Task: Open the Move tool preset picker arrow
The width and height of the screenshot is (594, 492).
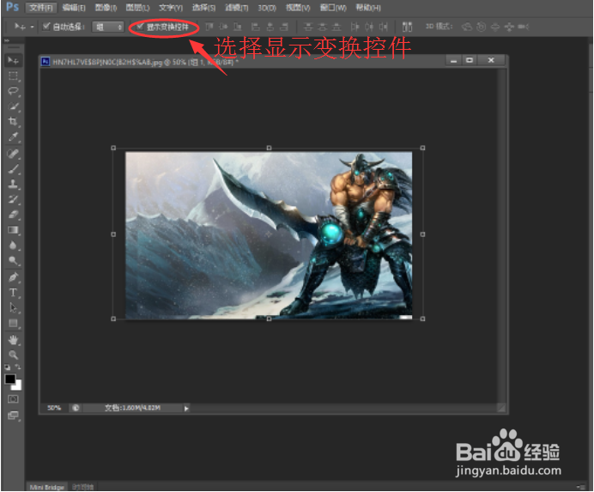Action: 33,27
